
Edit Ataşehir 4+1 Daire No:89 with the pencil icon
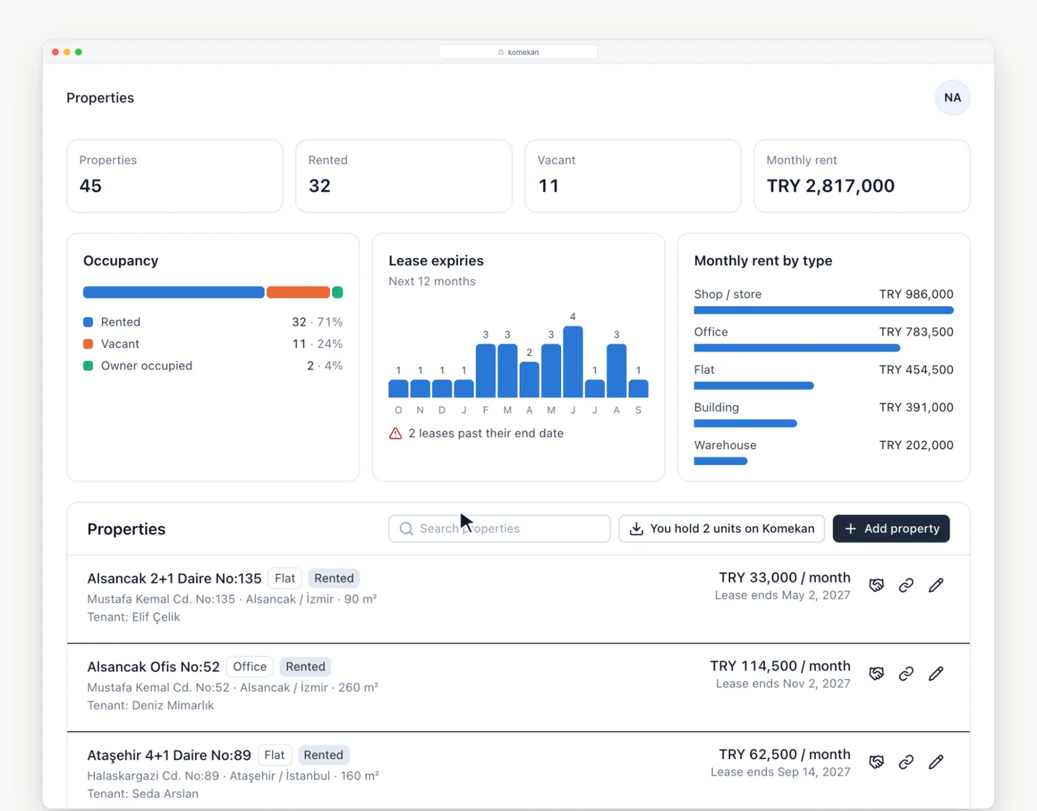pos(935,762)
